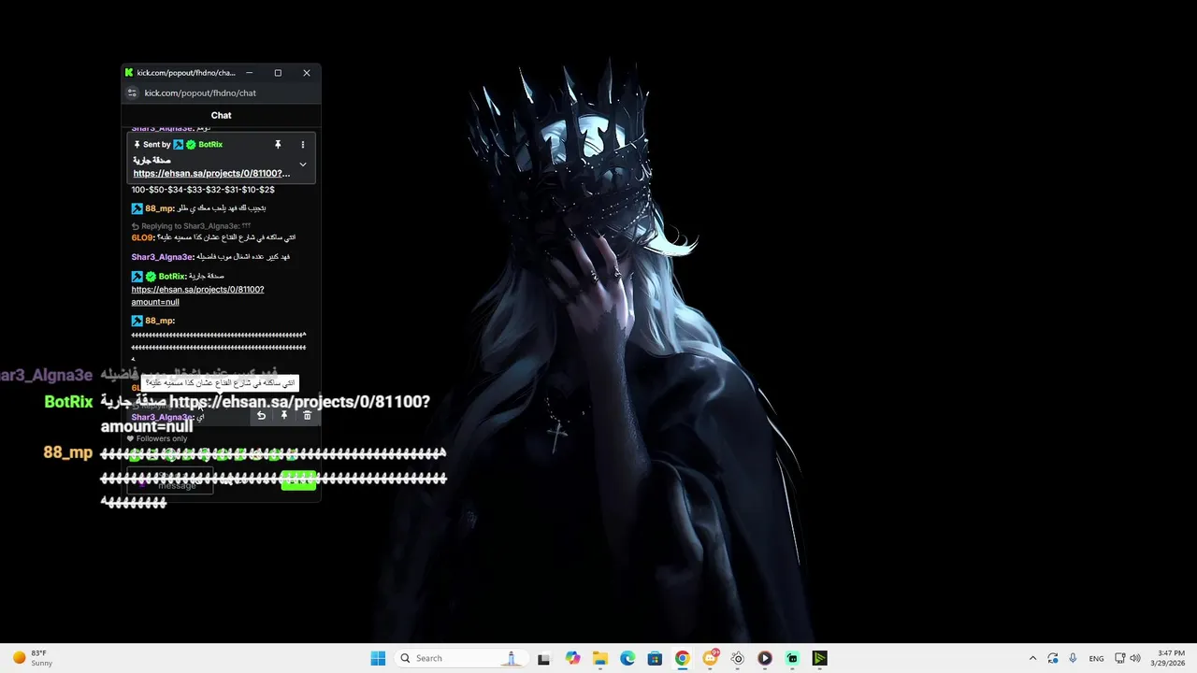The height and width of the screenshot is (673, 1197).
Task: Click "Replying to Shar3_Algna3e" reply reference
Action: coord(191,226)
